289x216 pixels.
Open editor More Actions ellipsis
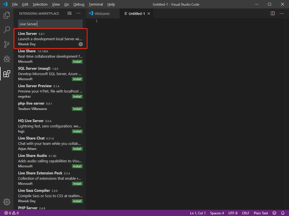282,13
